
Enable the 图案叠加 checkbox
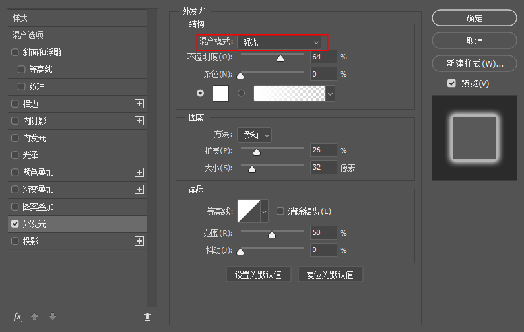pos(15,207)
